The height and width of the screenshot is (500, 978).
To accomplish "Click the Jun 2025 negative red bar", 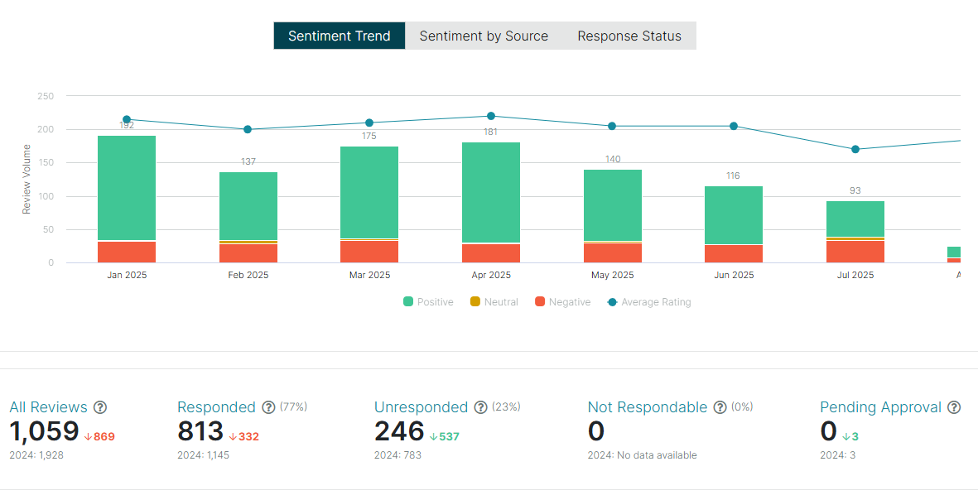I will coord(734,254).
